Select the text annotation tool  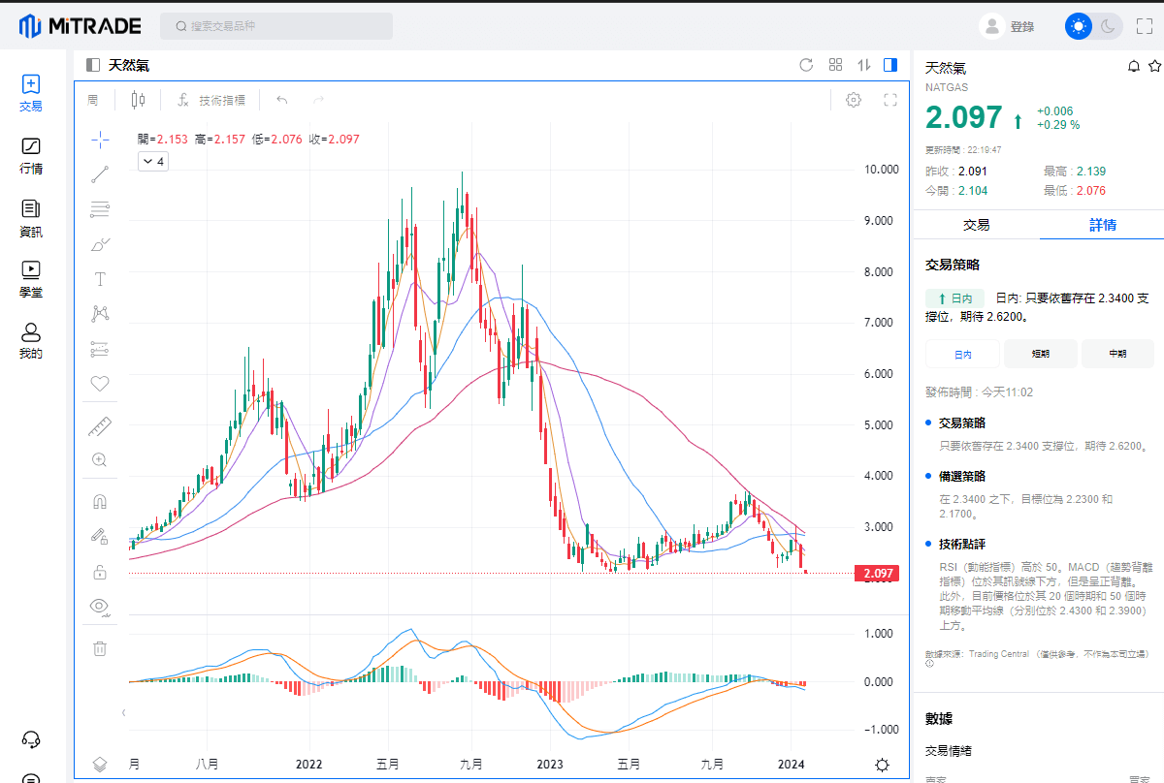pyautogui.click(x=99, y=279)
